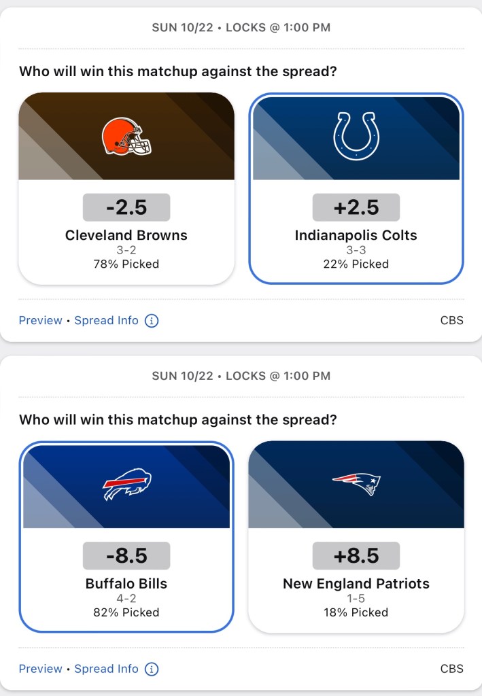Open Preview for Browns vs Colts
Image resolution: width=482 pixels, height=696 pixels.
[40, 321]
